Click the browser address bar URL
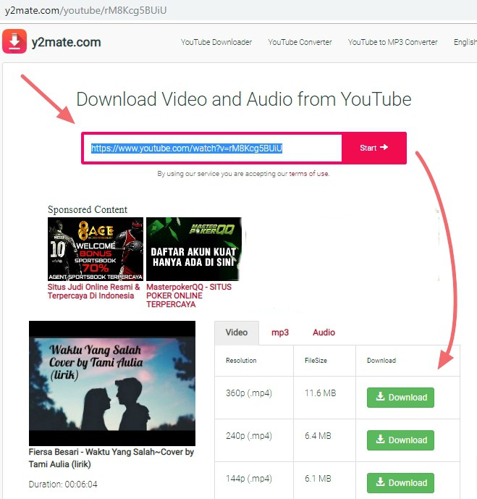 point(86,11)
